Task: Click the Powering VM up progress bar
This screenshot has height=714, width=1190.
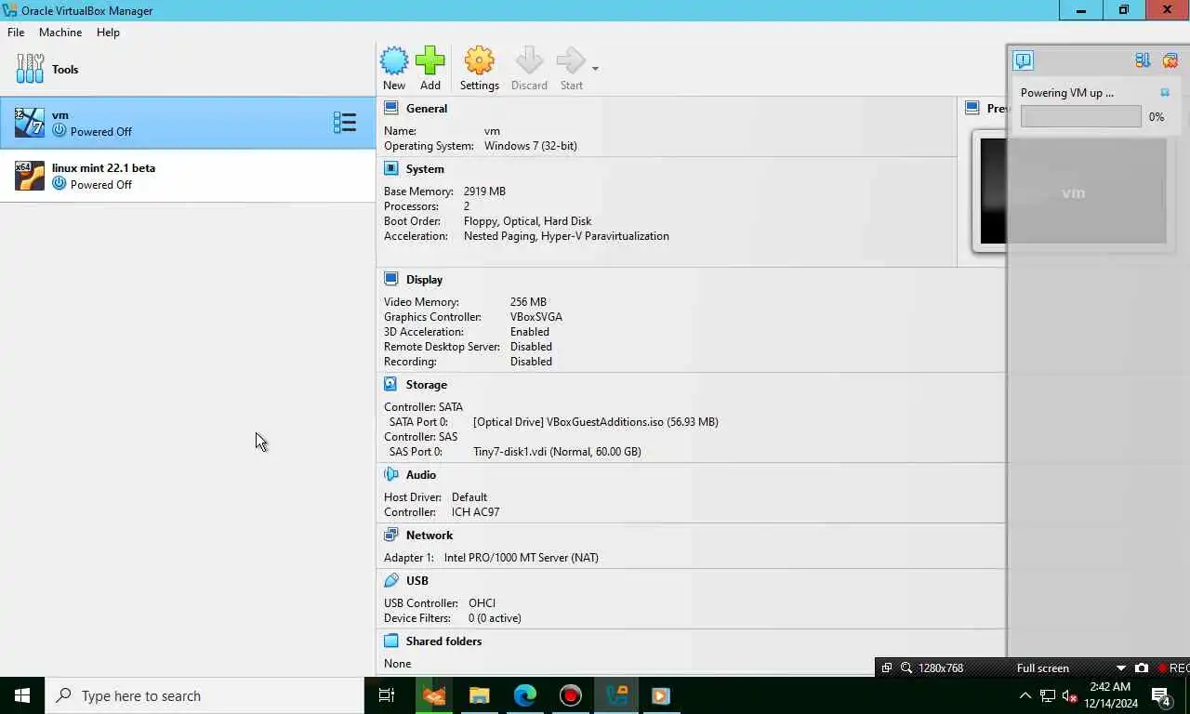Action: [1080, 116]
